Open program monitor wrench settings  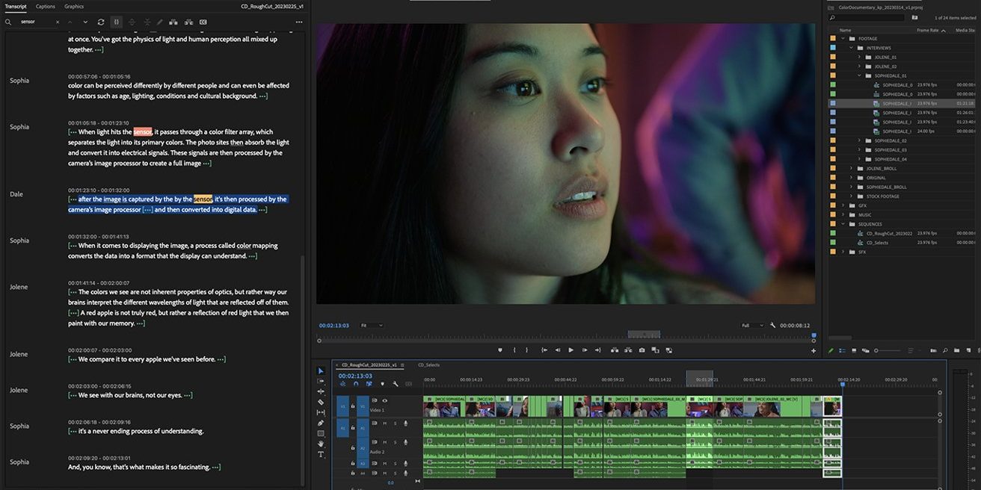pos(772,326)
